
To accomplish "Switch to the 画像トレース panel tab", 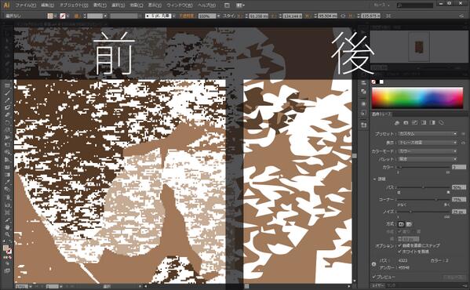I will coord(381,114).
